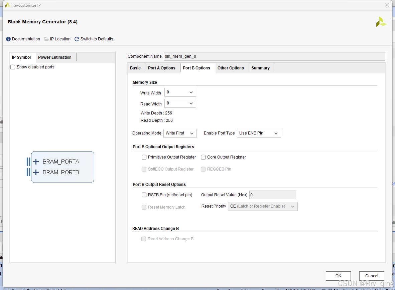Click the Component Name field

(274, 56)
